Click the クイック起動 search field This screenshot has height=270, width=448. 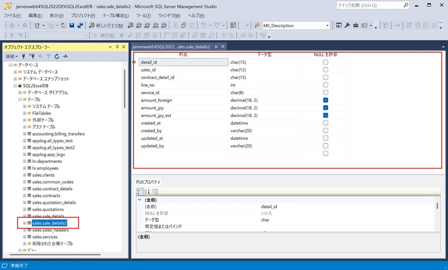tap(373, 5)
